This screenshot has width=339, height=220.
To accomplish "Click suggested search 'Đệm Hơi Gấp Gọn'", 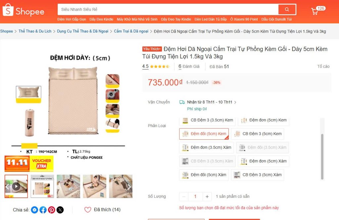I will (x=72, y=19).
